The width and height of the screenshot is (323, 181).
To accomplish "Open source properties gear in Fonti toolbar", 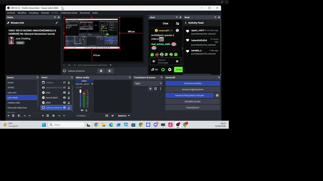I will click(x=53, y=116).
